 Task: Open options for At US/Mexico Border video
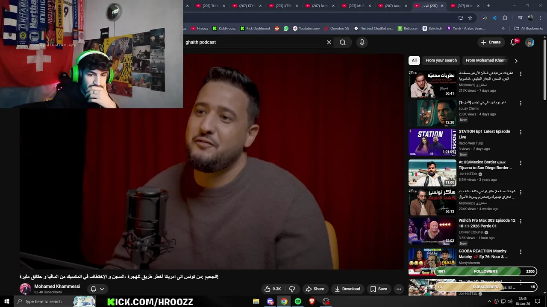click(x=521, y=163)
